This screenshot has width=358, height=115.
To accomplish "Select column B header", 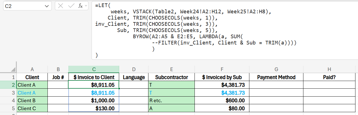I will [x=58, y=70].
